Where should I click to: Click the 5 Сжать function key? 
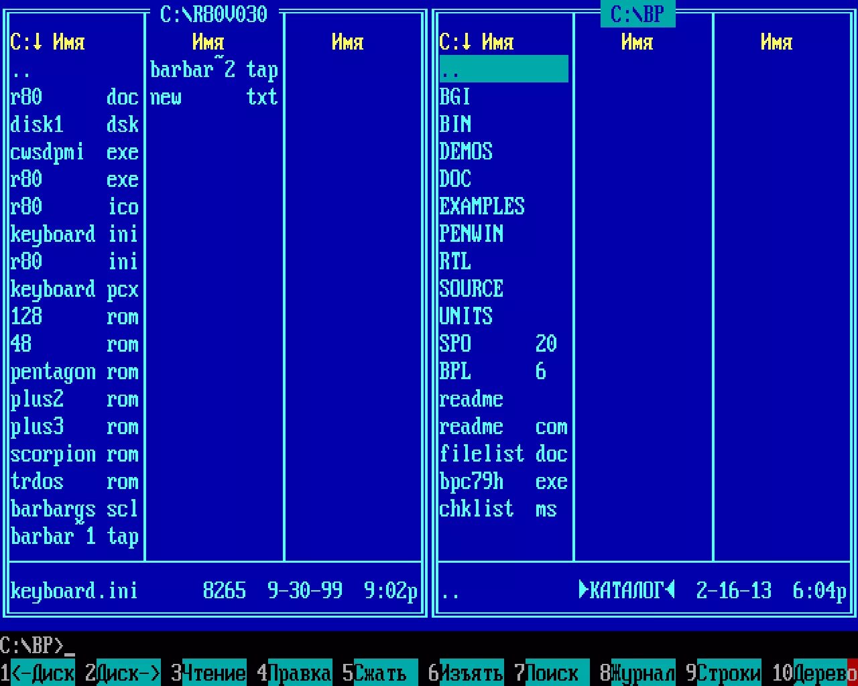click(381, 673)
